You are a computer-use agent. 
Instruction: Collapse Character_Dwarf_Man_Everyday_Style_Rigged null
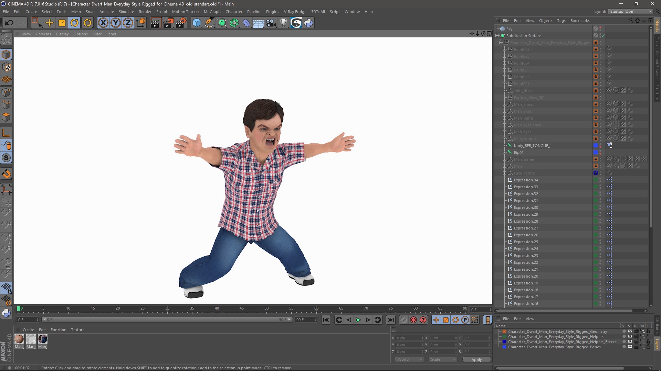pyautogui.click(x=501, y=43)
